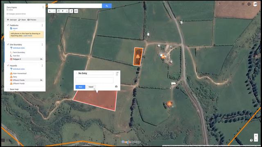The image size is (262, 147).
Task: Select Test line item
Action: [16, 56]
